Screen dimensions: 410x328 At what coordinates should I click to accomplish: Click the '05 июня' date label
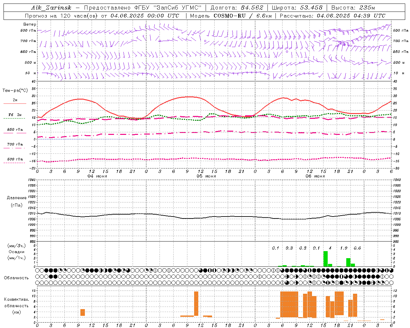[x=206, y=176]
